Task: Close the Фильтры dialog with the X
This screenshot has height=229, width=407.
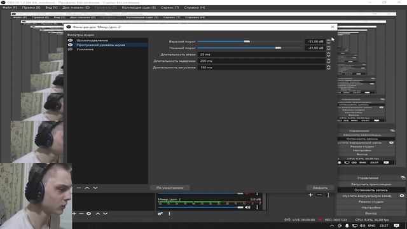Action: [333, 27]
